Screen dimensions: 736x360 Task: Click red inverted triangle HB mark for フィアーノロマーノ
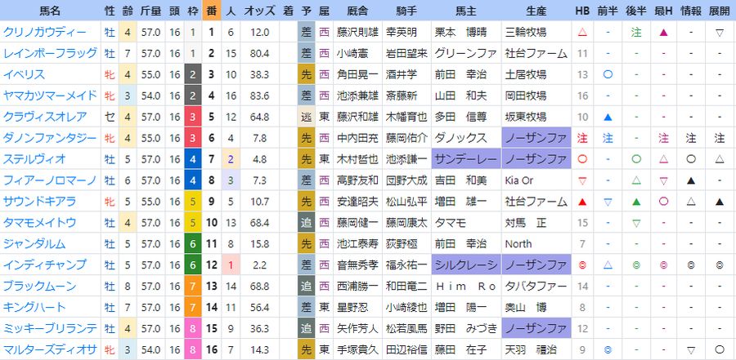click(x=582, y=180)
